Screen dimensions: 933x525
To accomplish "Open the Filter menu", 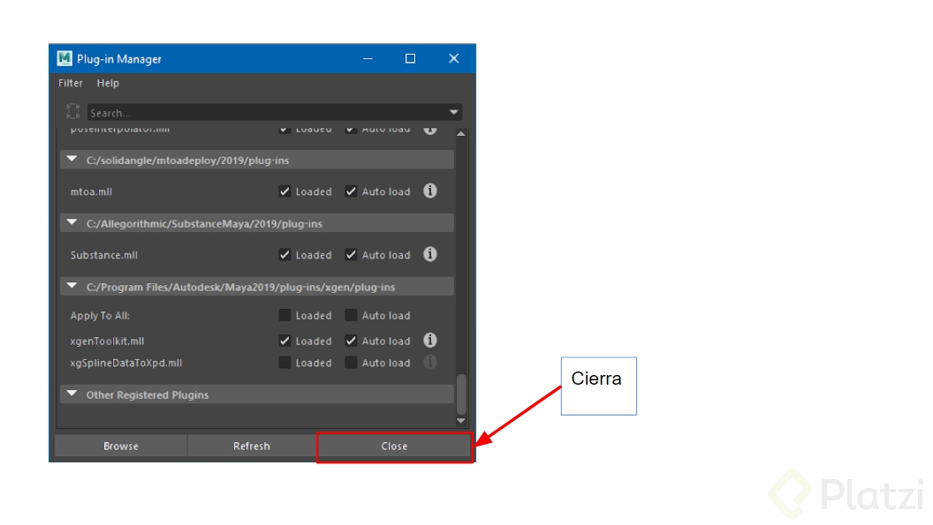I will point(70,83).
